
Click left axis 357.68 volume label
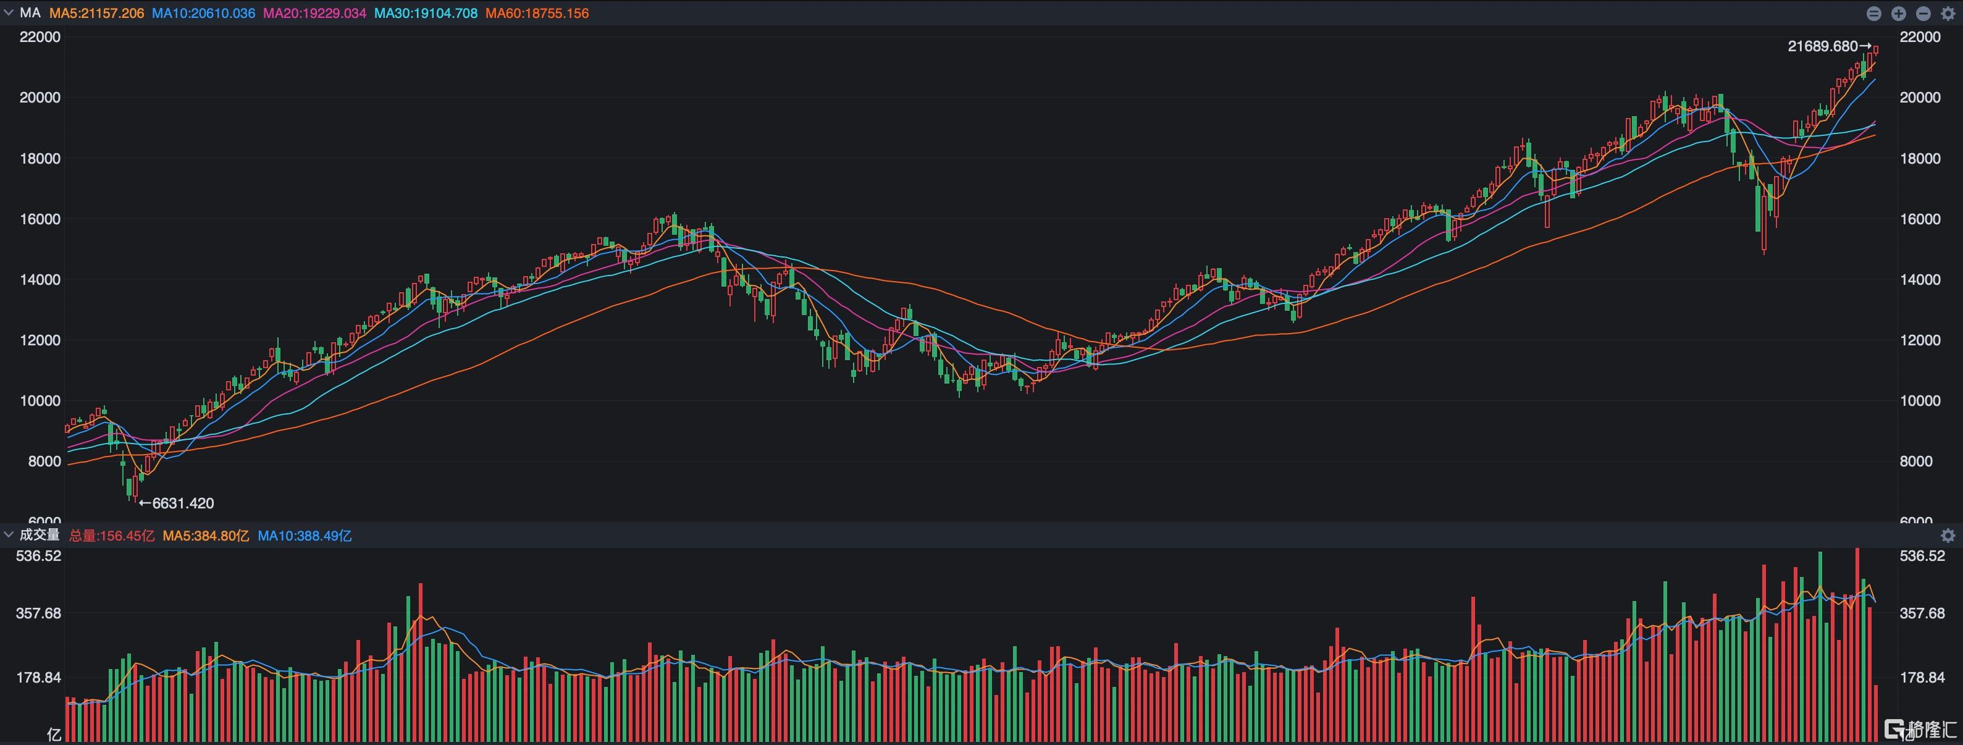click(38, 613)
